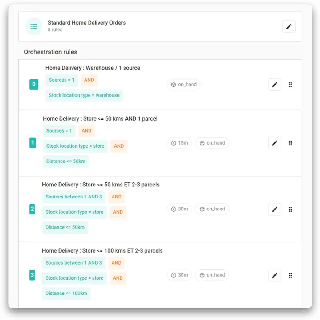
Task: Click the AND operator after Sources = 1 in rule 0
Action: [x=89, y=80]
